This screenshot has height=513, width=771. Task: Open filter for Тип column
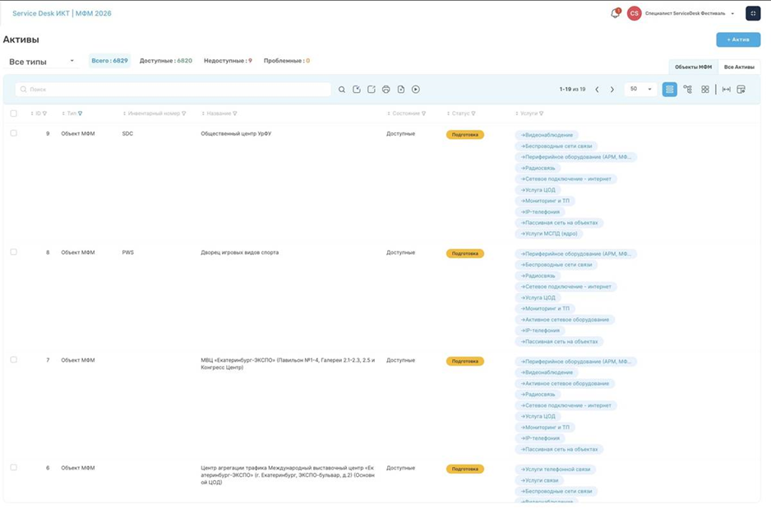click(81, 113)
